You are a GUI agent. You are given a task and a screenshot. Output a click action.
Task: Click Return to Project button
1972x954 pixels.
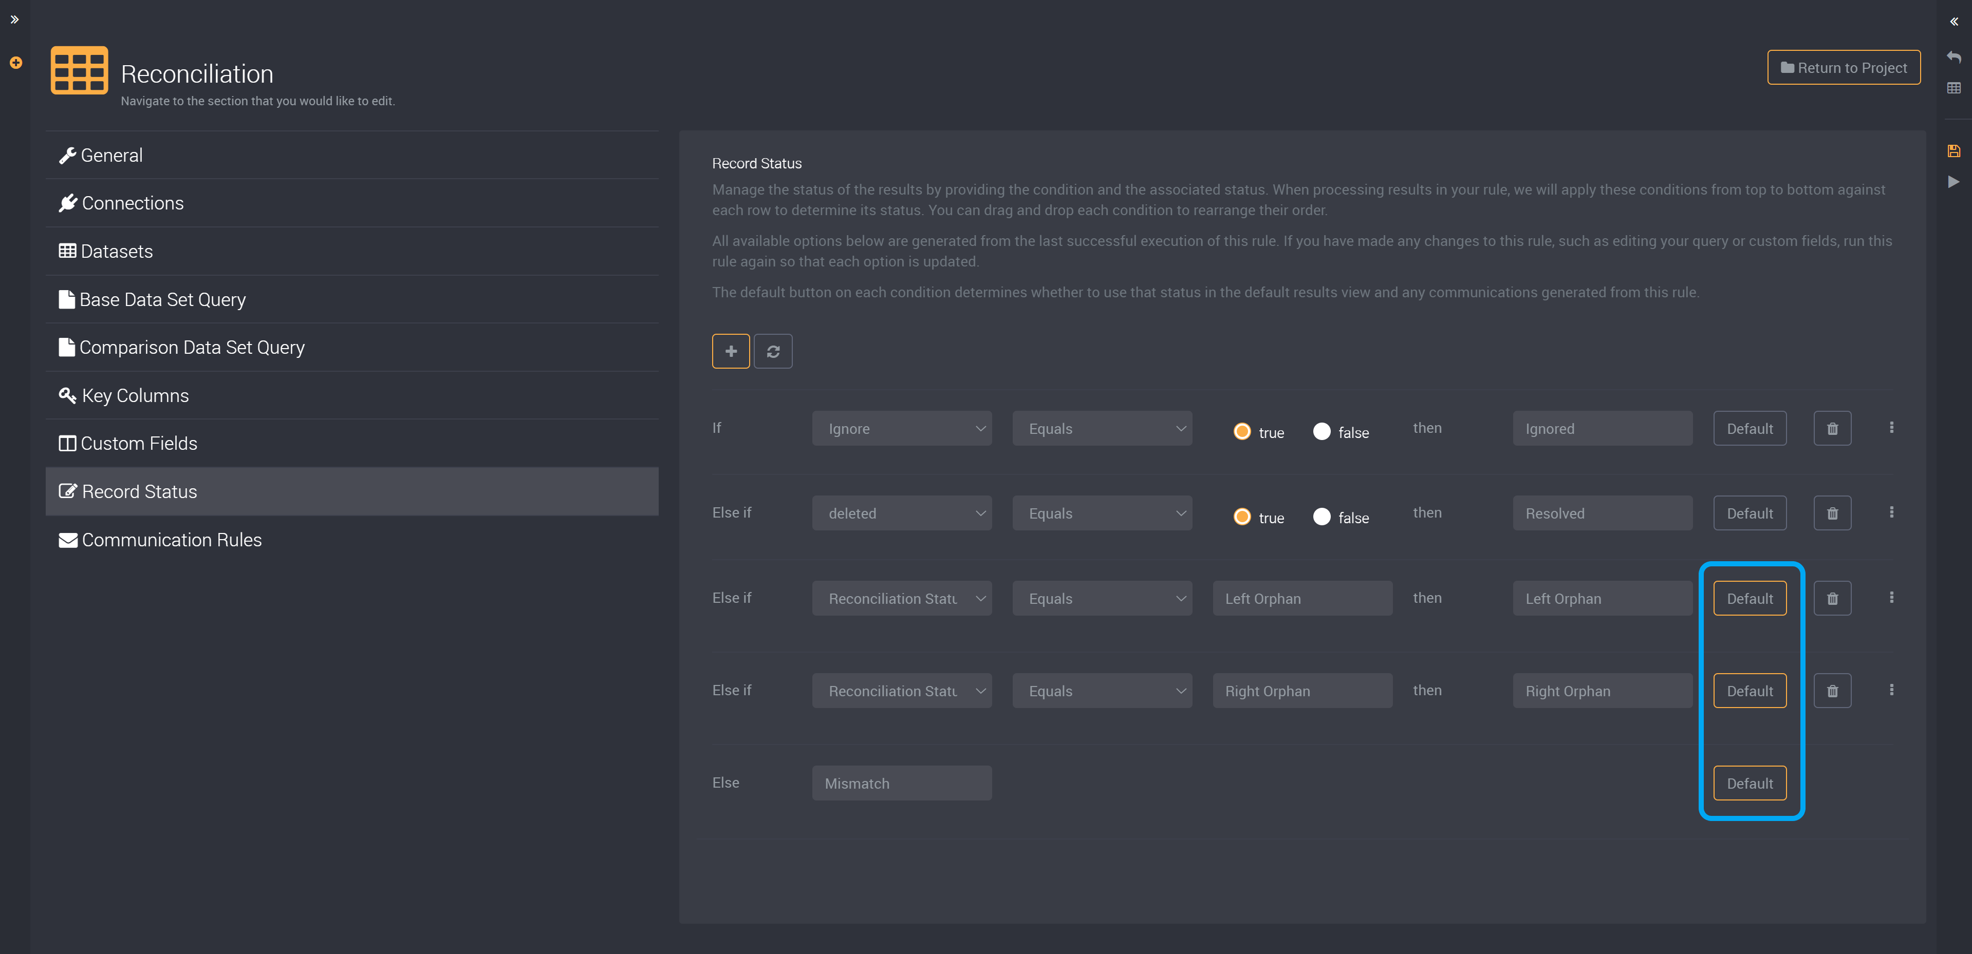[1844, 67]
